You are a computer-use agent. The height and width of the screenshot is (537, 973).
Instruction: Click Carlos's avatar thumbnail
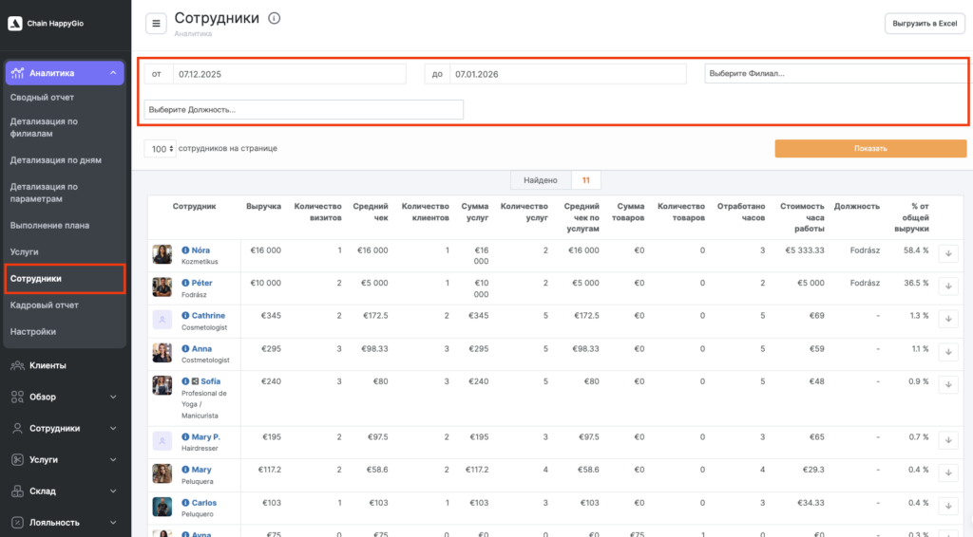(x=162, y=507)
